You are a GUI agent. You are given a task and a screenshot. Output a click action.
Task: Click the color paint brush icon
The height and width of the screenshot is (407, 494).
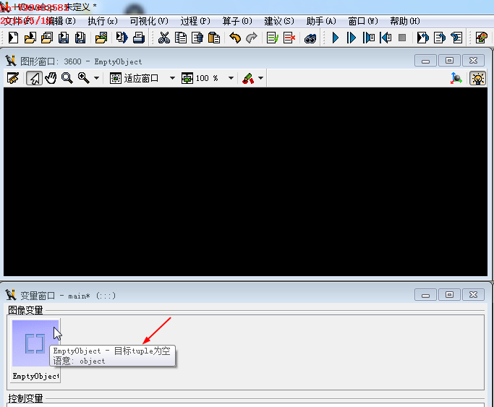248,78
